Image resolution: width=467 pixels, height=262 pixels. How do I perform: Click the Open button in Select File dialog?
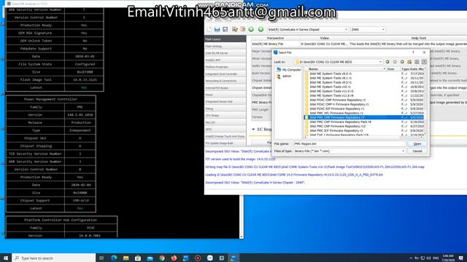point(417,144)
